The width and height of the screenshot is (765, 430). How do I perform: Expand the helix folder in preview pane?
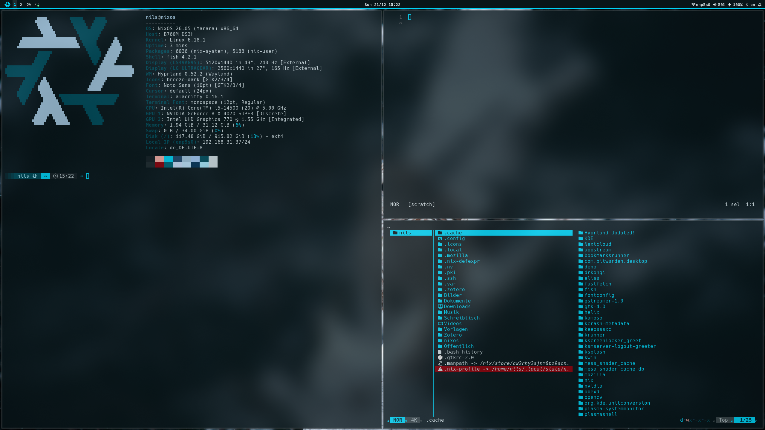click(592, 312)
